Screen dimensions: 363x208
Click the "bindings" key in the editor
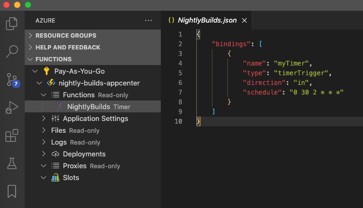coord(231,44)
